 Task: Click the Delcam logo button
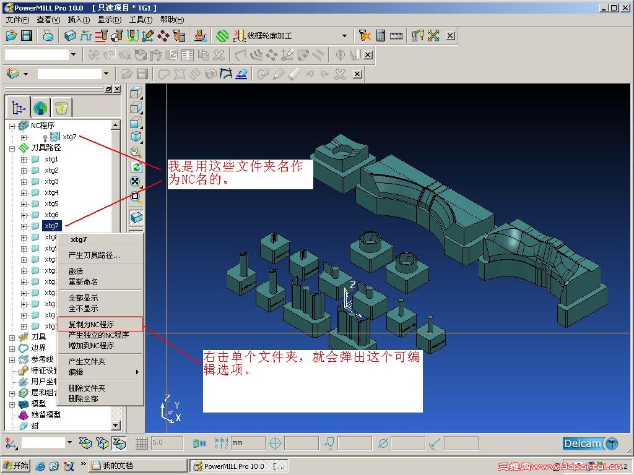pos(590,443)
